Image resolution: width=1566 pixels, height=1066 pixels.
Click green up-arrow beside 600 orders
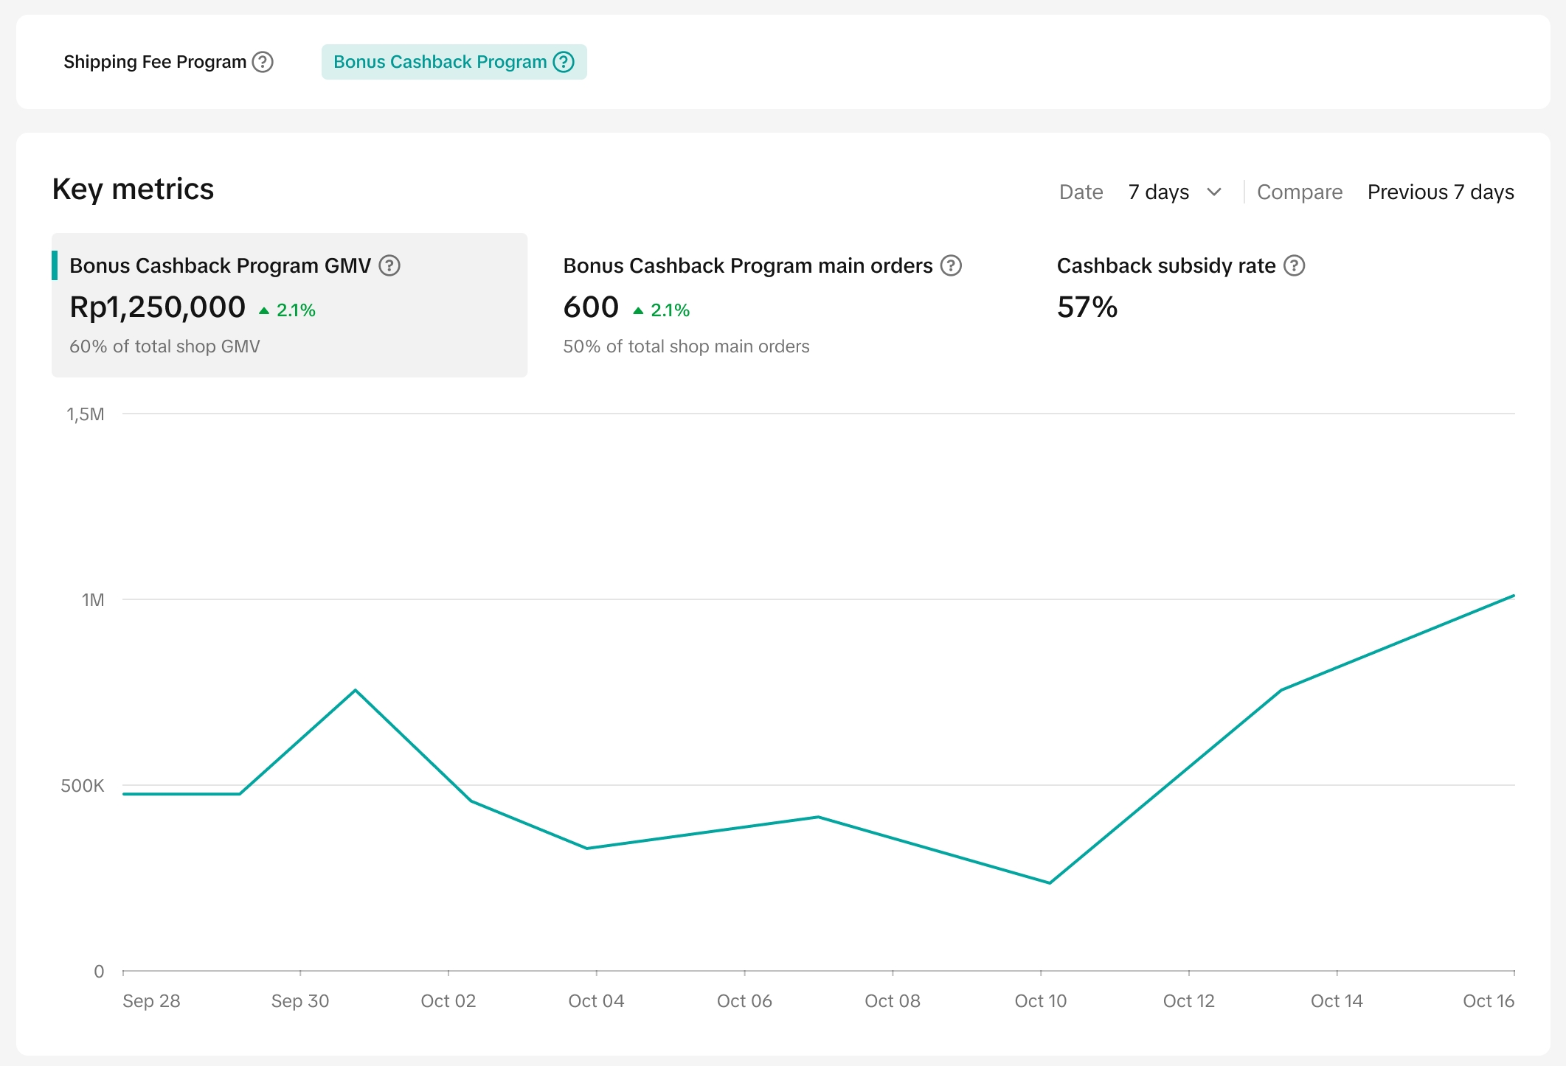coord(638,311)
